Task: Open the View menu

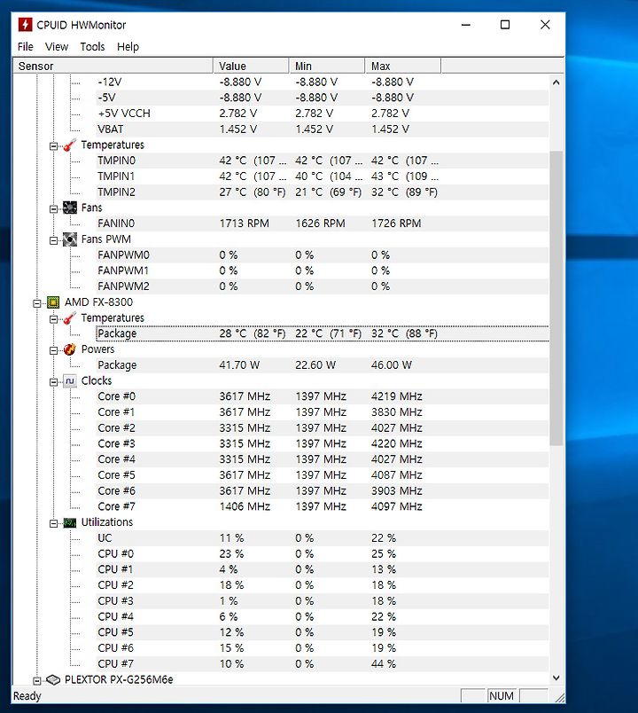Action: (x=57, y=47)
